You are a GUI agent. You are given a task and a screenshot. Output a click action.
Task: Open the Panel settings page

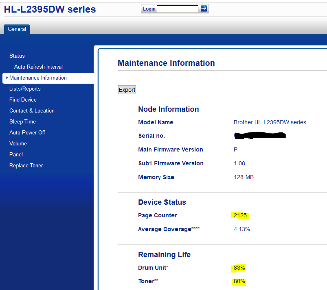pyautogui.click(x=16, y=155)
